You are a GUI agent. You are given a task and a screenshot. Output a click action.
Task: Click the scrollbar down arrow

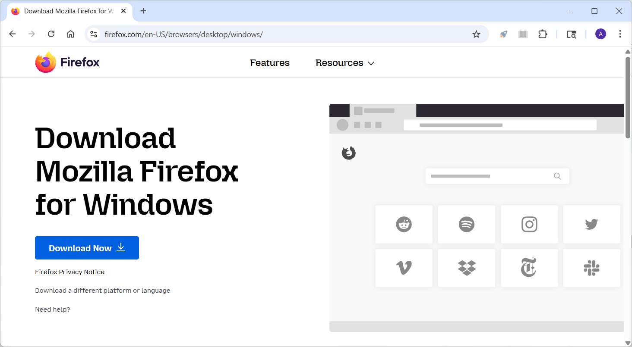click(628, 343)
